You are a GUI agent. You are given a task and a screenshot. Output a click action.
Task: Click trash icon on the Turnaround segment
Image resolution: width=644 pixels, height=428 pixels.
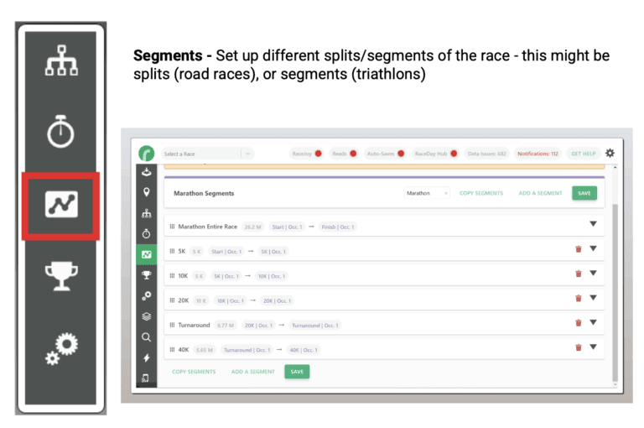pos(578,323)
